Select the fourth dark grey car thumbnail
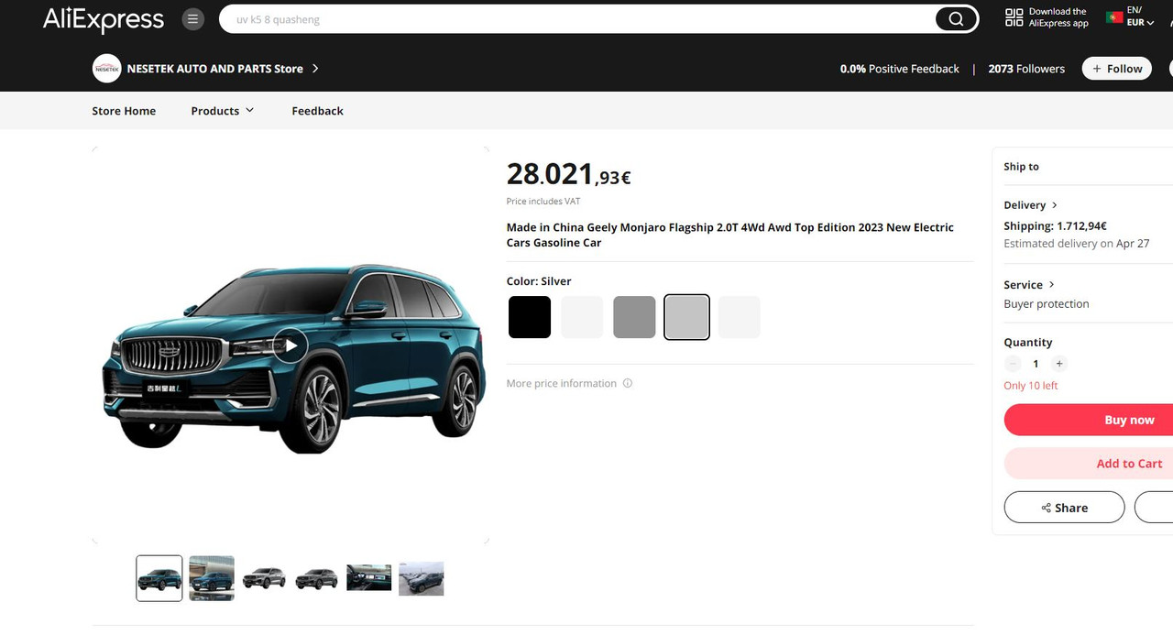This screenshot has width=1173, height=635. (x=316, y=578)
